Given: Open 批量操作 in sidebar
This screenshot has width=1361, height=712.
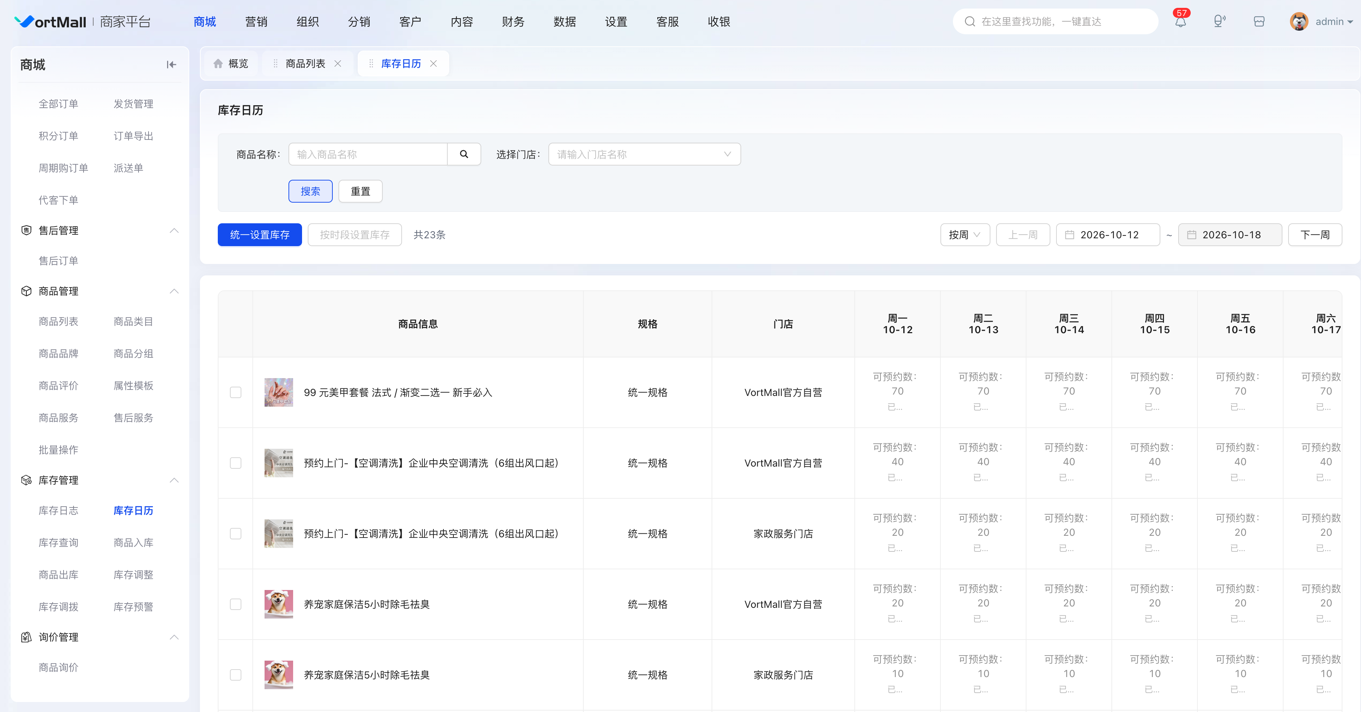Looking at the screenshot, I should click(58, 450).
